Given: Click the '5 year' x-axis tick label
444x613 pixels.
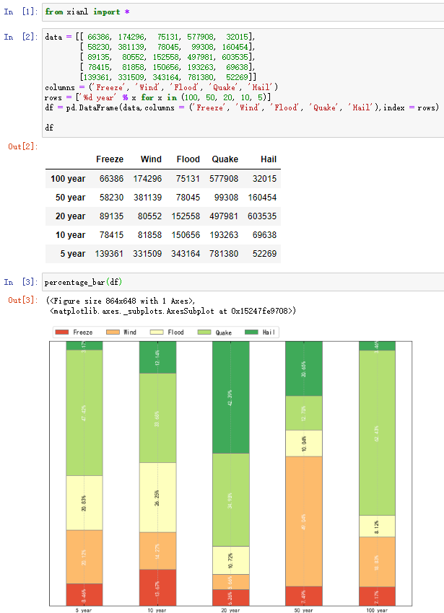Looking at the screenshot, I should tap(84, 610).
